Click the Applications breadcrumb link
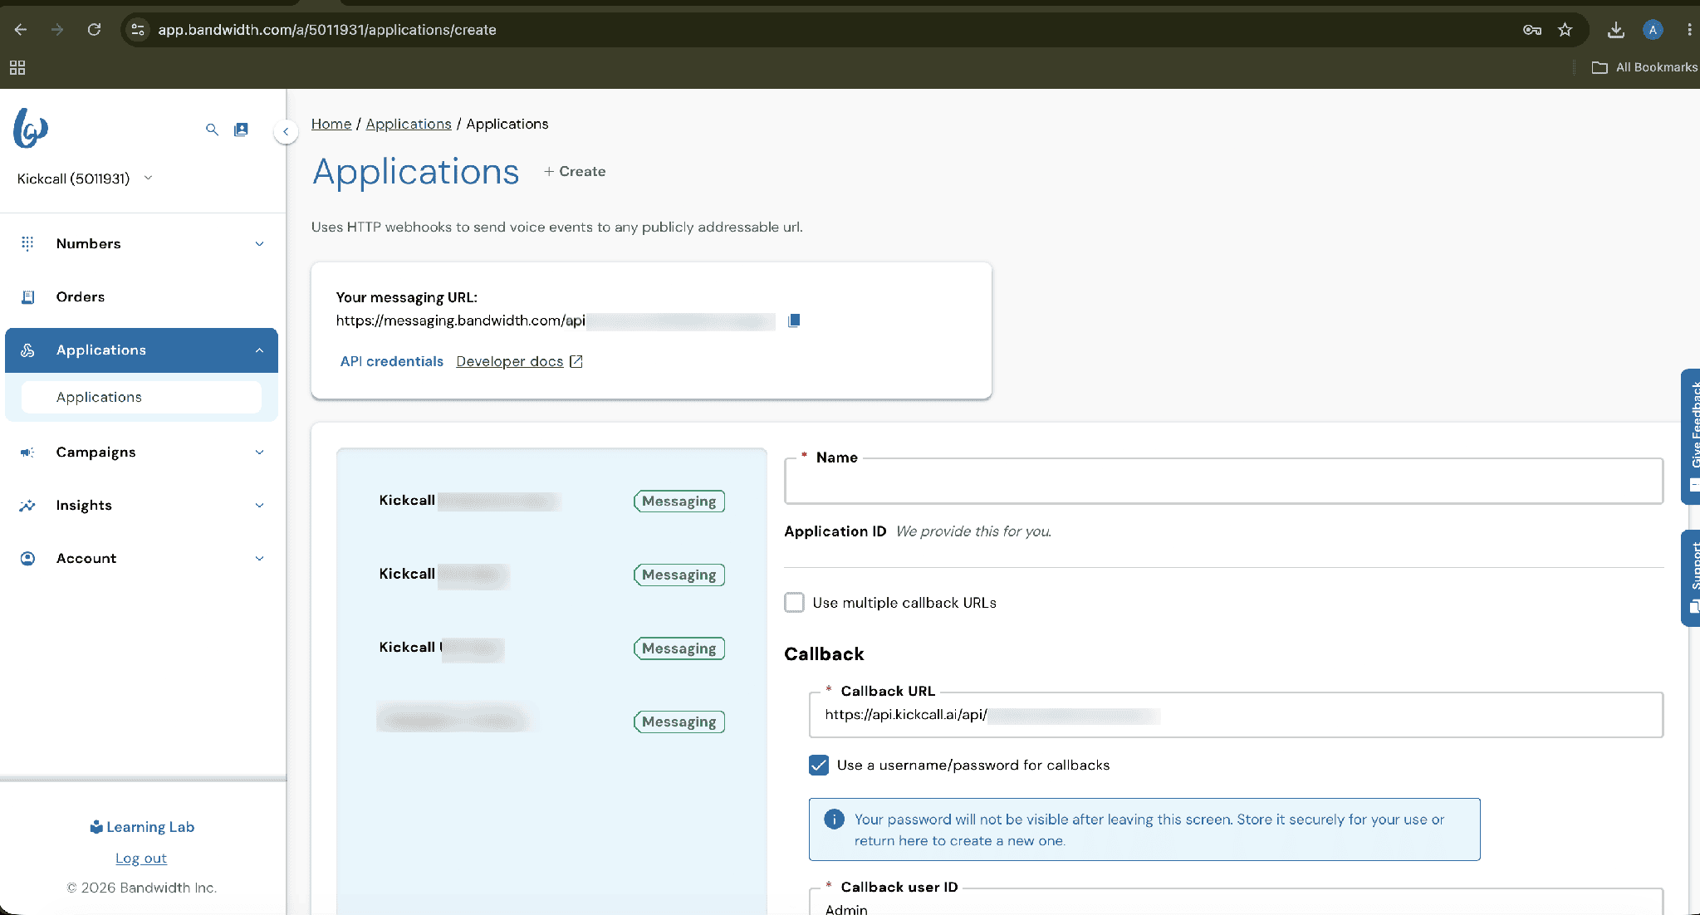 [409, 124]
